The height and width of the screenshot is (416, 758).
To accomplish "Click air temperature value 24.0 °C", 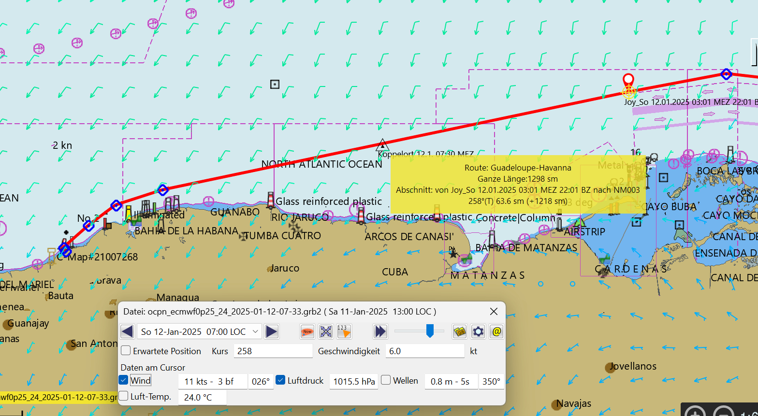I will coord(202,398).
